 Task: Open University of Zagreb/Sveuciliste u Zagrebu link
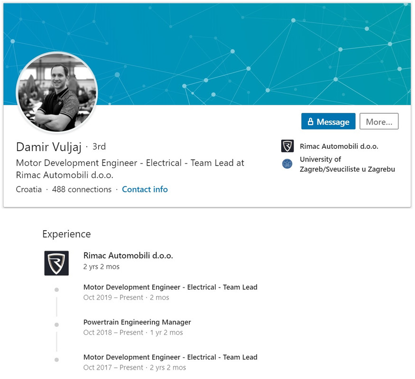(x=347, y=164)
